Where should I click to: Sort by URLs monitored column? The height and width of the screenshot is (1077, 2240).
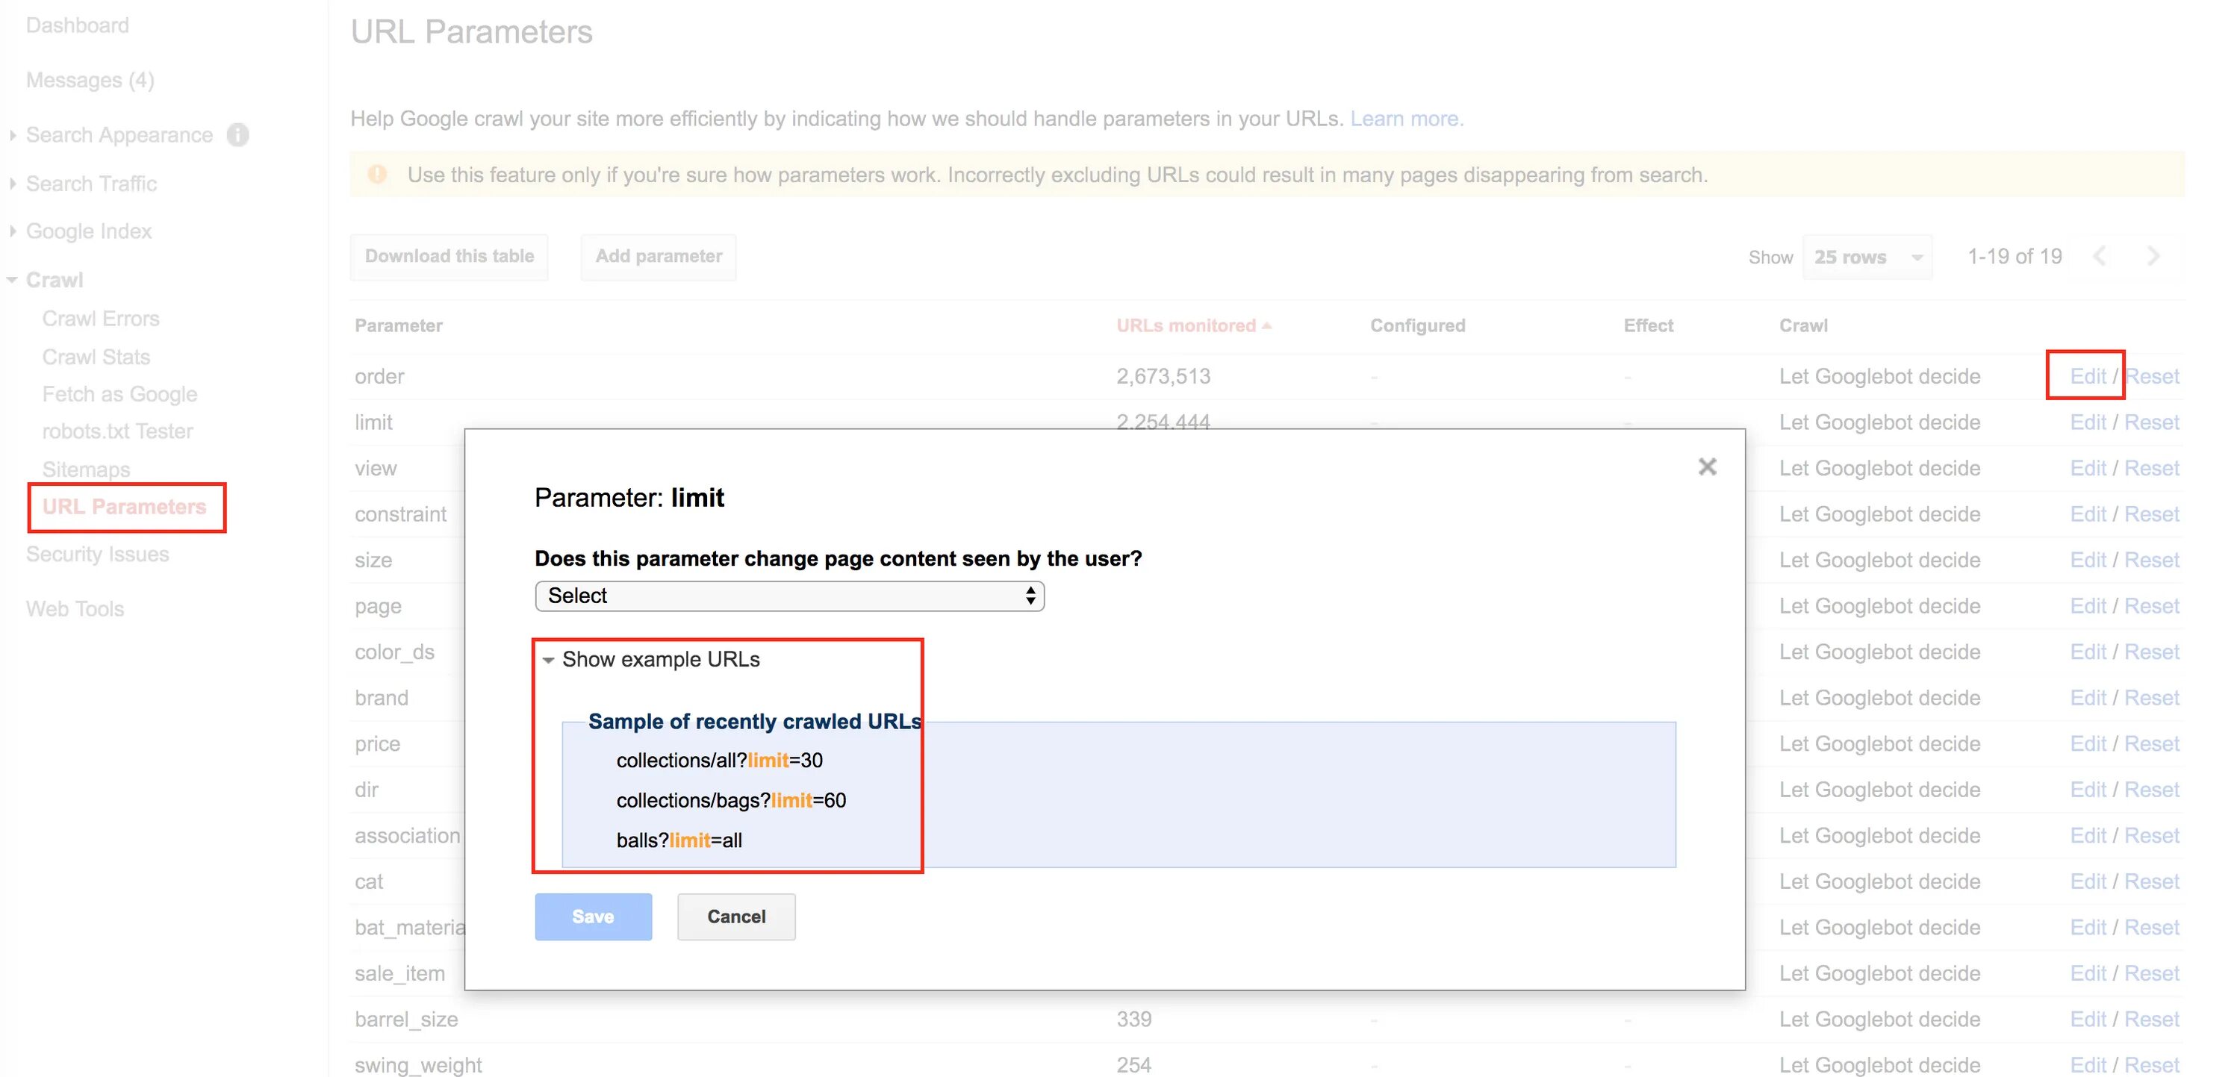[x=1193, y=325]
